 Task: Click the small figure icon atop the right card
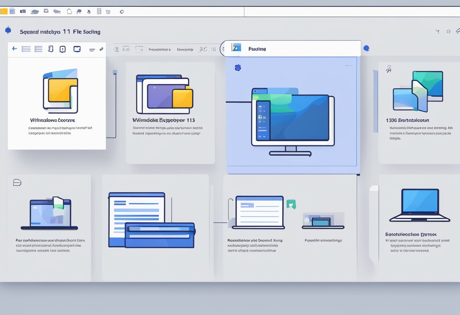(388, 69)
